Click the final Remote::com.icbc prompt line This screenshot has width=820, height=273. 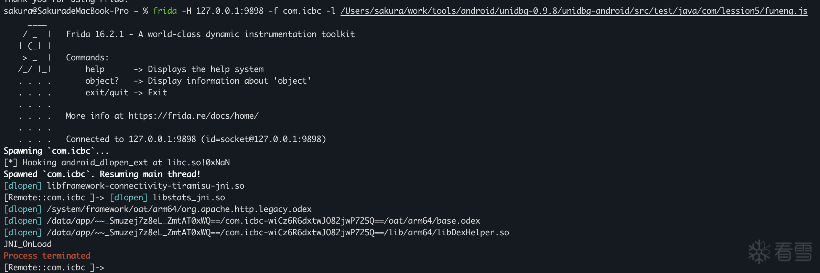(54, 268)
